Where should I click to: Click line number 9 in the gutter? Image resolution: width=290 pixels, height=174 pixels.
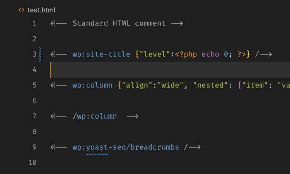tap(34, 147)
